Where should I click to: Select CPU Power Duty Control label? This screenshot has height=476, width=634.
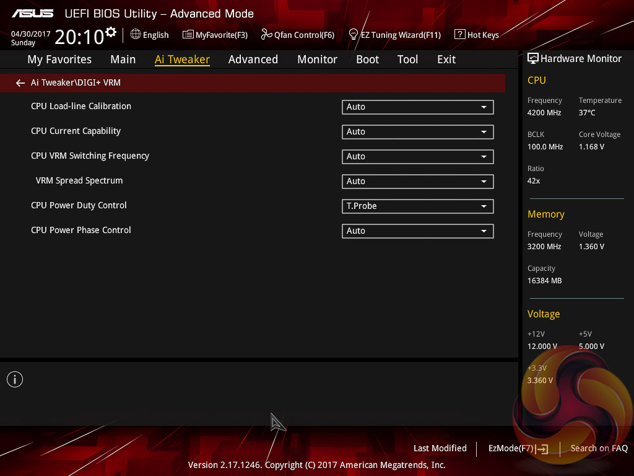pos(79,205)
